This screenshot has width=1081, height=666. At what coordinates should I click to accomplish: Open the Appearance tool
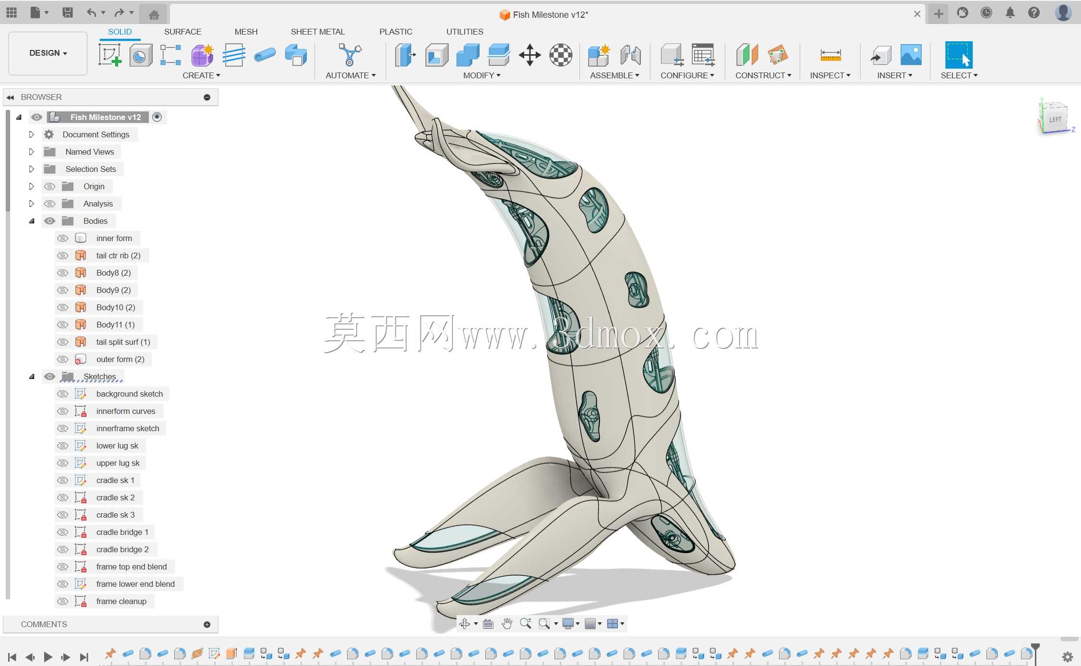(561, 55)
